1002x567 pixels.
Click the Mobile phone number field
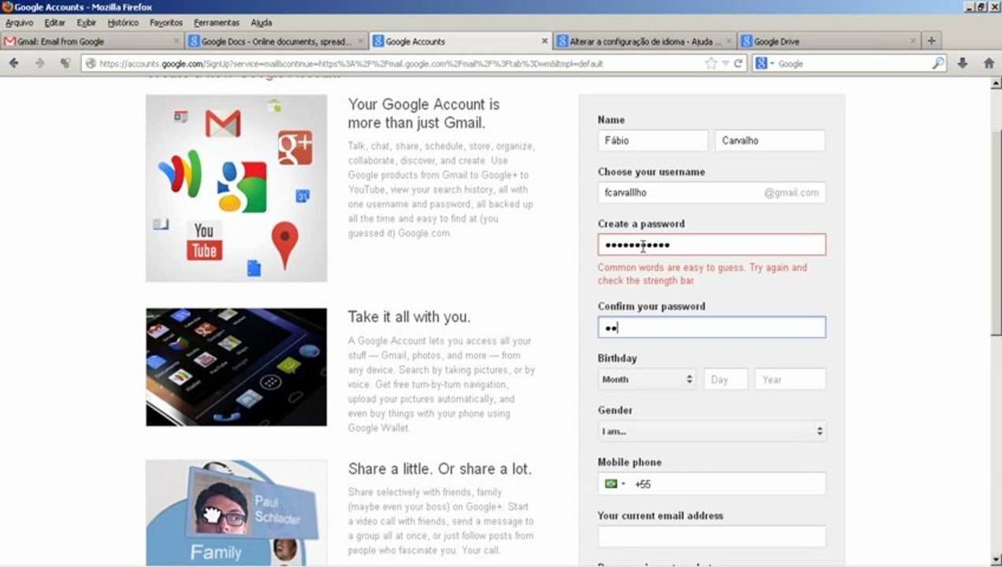click(x=711, y=484)
